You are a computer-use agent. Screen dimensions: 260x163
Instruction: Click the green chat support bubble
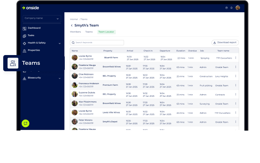(25, 123)
